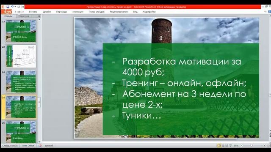Save the presentation via Quick Access
Screen dimensions: 271x152
click(8, 7)
